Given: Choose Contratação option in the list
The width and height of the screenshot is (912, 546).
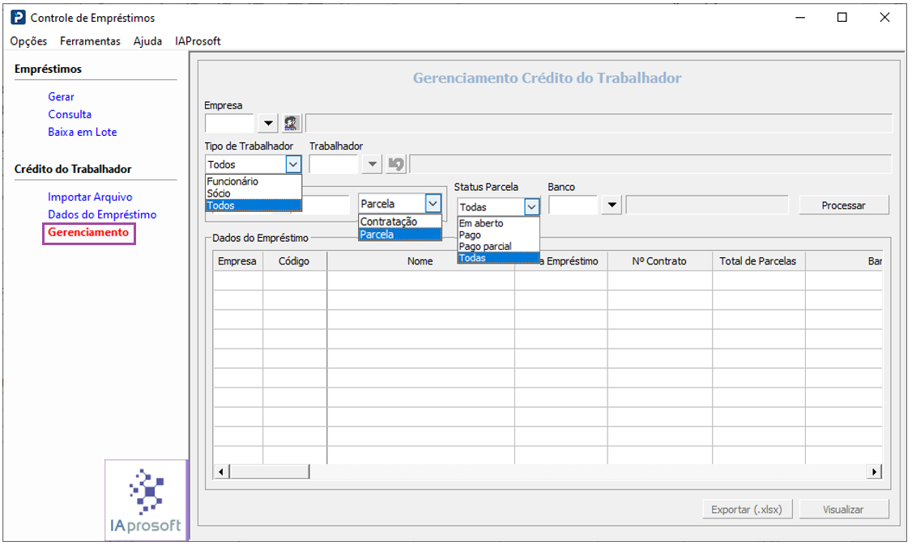Looking at the screenshot, I should (389, 222).
